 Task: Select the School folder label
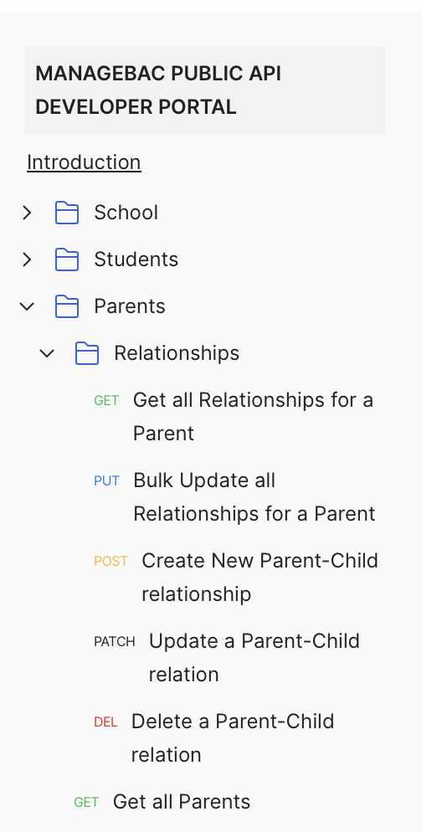coord(126,213)
